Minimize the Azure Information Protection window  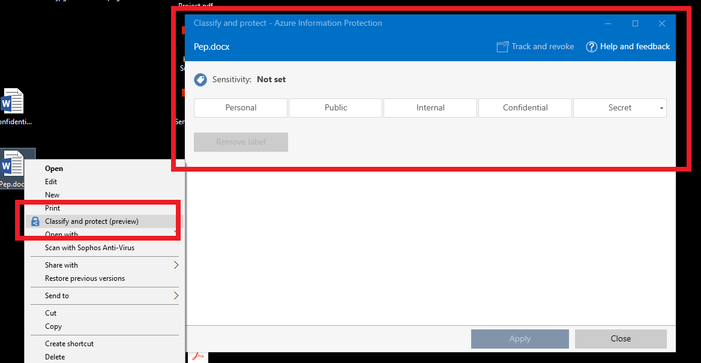coord(608,23)
